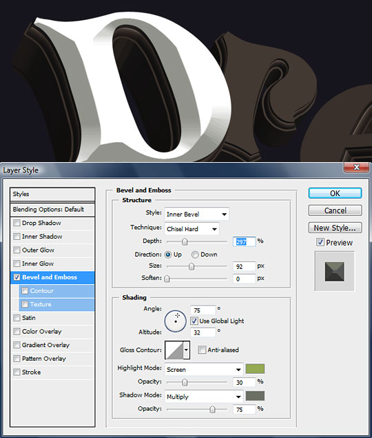
Task: Click the New Style... button
Action: pos(335,228)
